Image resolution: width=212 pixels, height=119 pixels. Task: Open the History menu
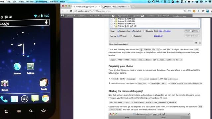[30, 2]
